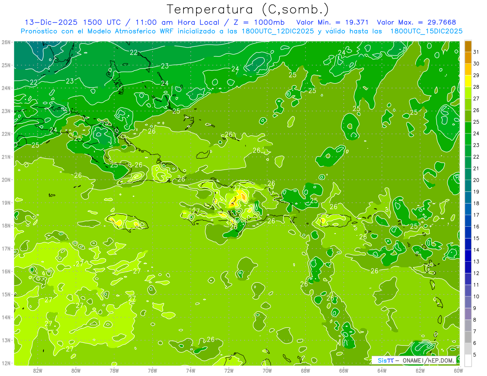This screenshot has width=487, height=376.
Task: Click the 15N latitude axis label
Action: click(x=6, y=294)
